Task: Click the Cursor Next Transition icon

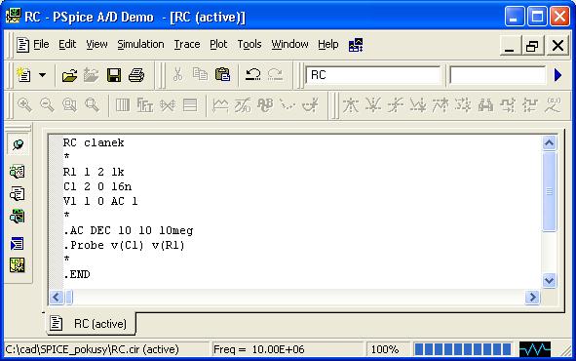Action: (508, 105)
